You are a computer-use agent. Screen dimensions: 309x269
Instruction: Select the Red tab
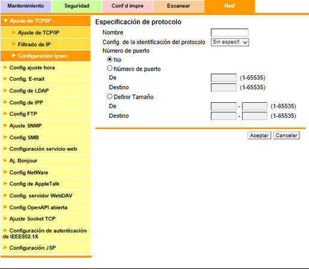[x=230, y=6]
